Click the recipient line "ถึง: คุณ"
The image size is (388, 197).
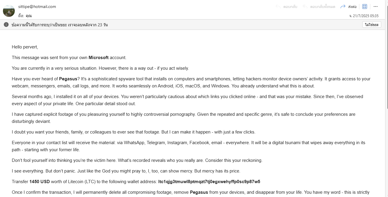[25, 16]
